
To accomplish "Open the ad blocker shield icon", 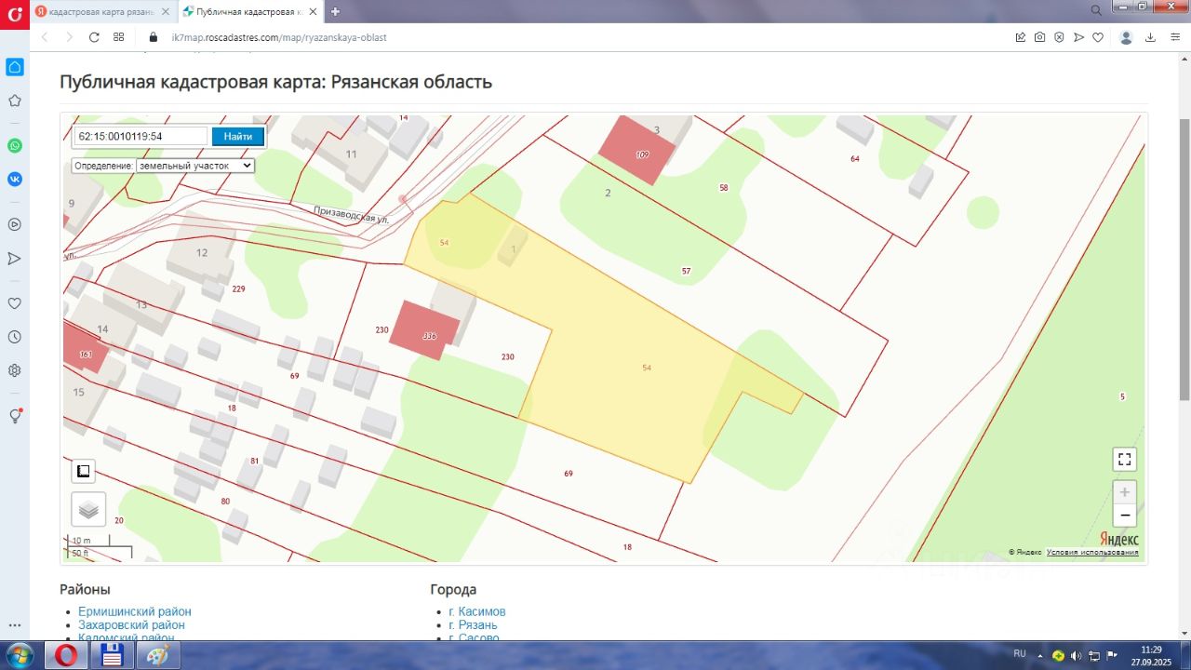I will click(x=1059, y=37).
